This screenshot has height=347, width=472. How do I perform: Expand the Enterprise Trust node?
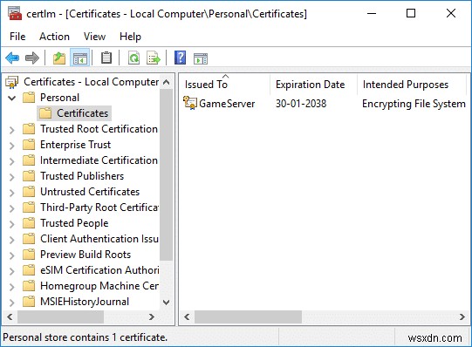pyautogui.click(x=12, y=146)
